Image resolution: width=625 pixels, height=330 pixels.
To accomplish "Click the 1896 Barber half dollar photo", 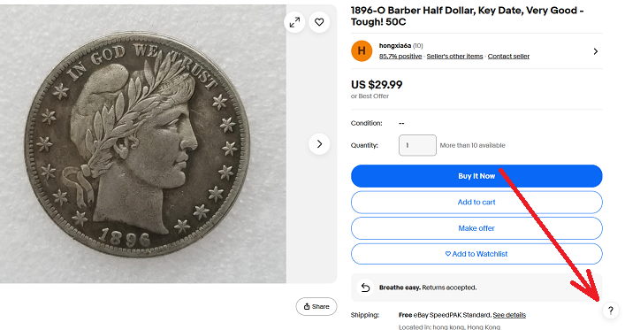I will pos(143,143).
